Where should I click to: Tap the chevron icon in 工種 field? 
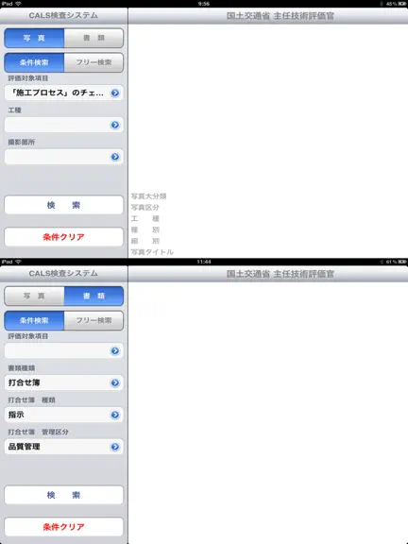pyautogui.click(x=115, y=125)
